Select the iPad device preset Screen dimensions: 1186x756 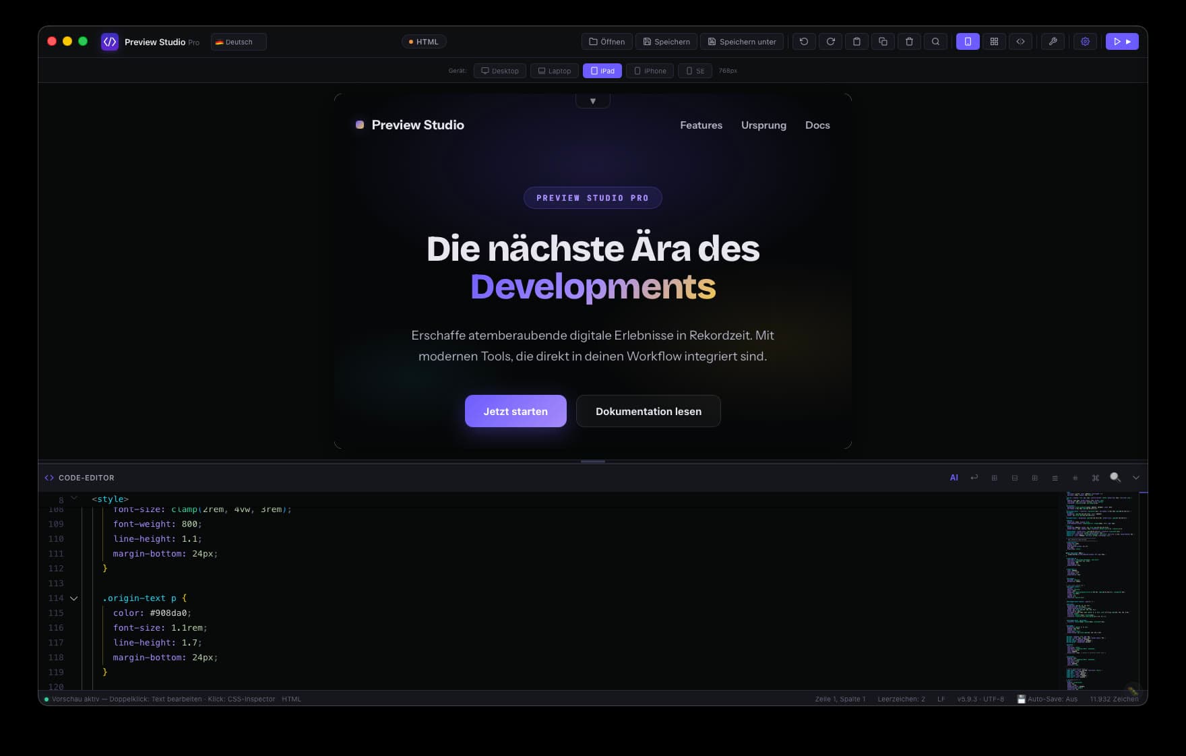602,71
